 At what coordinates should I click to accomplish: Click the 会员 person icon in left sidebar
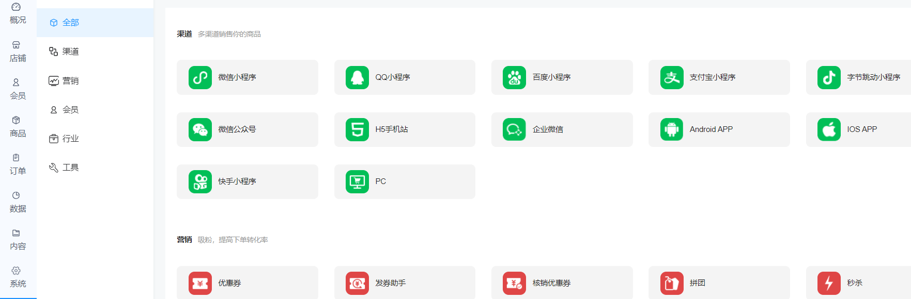tap(16, 82)
